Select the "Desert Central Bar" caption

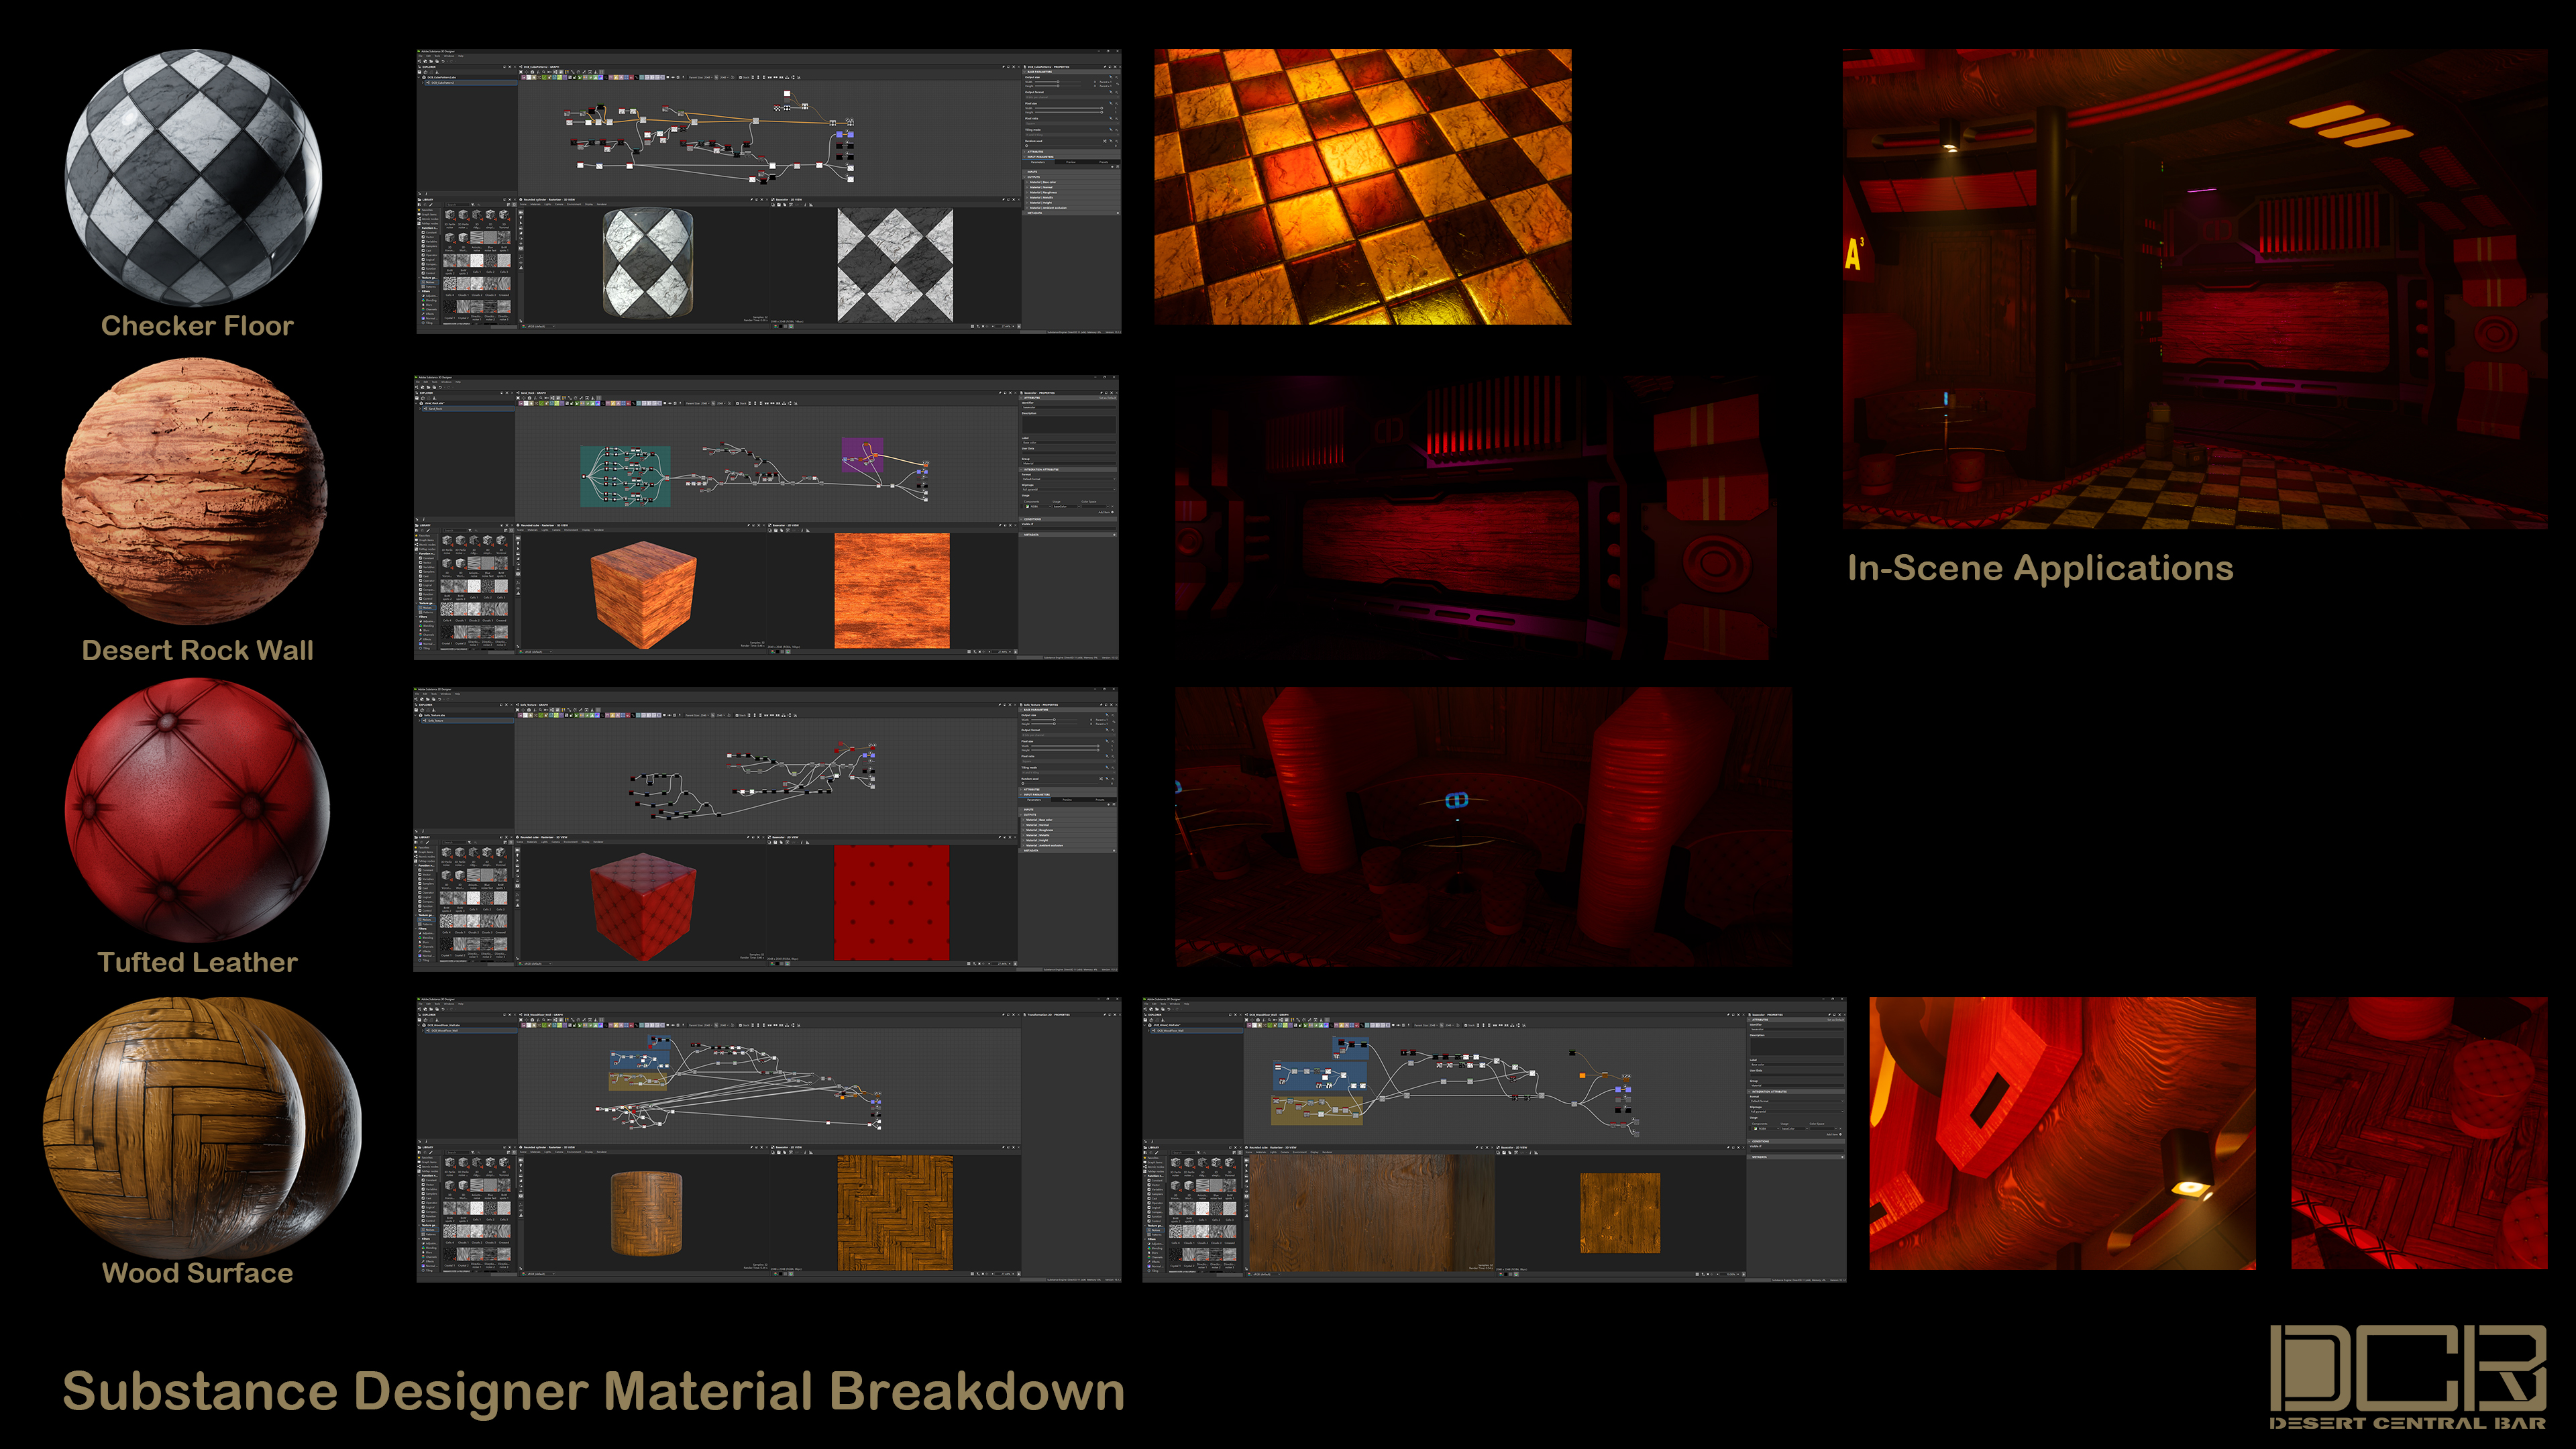[x=2407, y=1423]
